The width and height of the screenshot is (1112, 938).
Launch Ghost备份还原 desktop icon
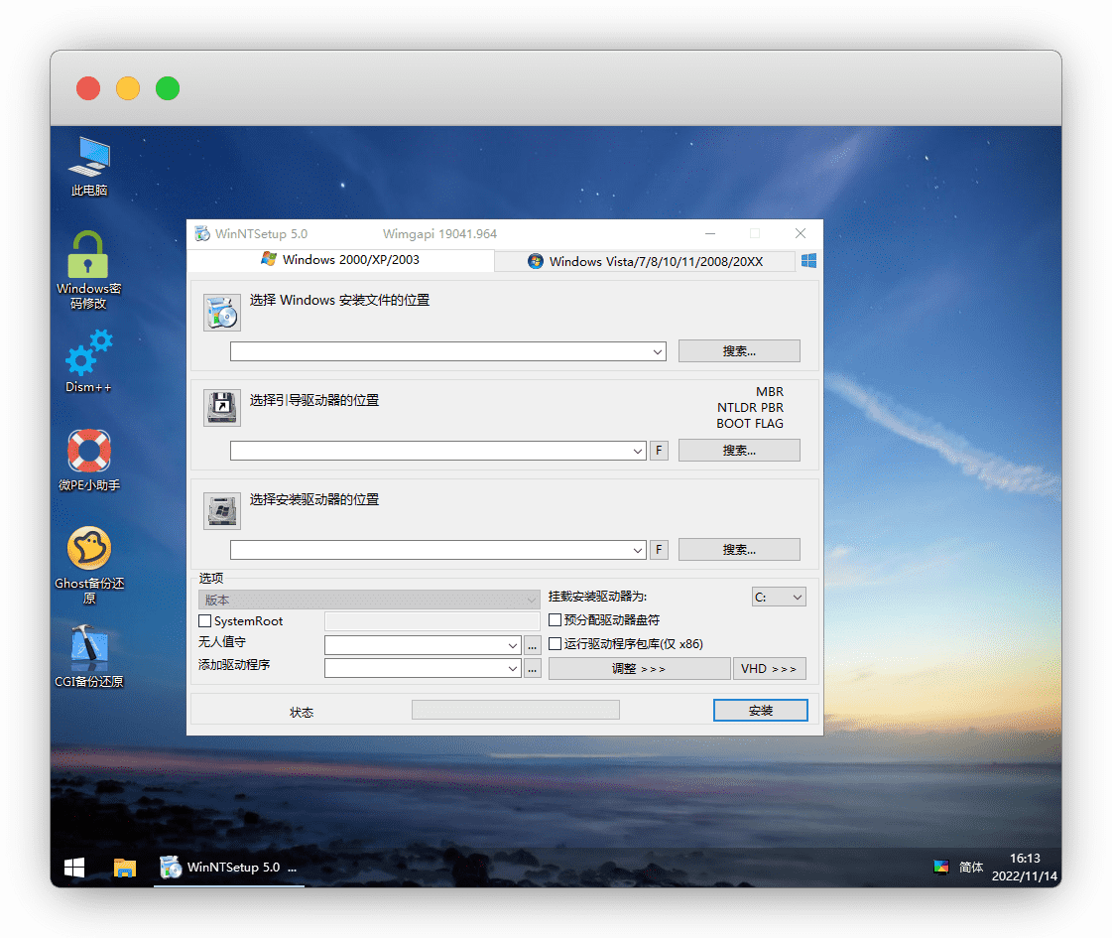pyautogui.click(x=88, y=549)
